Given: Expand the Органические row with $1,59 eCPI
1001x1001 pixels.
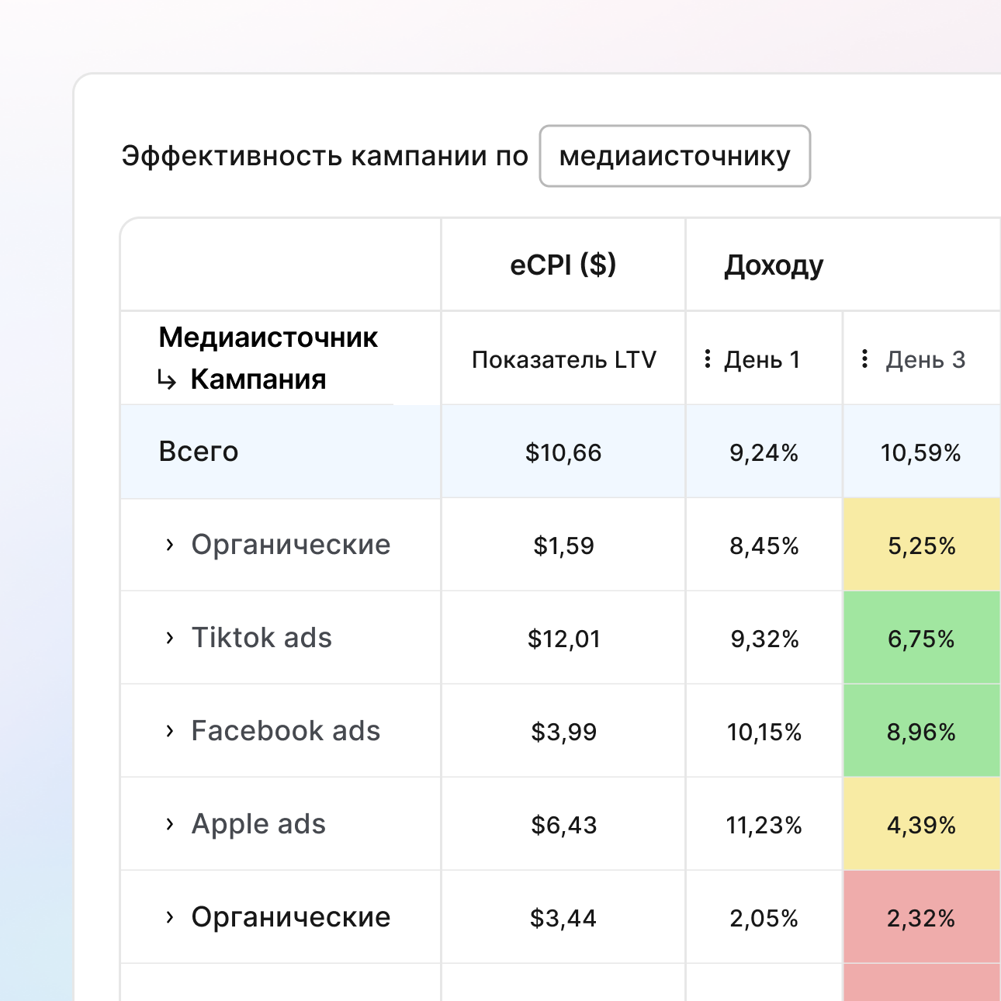Looking at the screenshot, I should pyautogui.click(x=170, y=545).
